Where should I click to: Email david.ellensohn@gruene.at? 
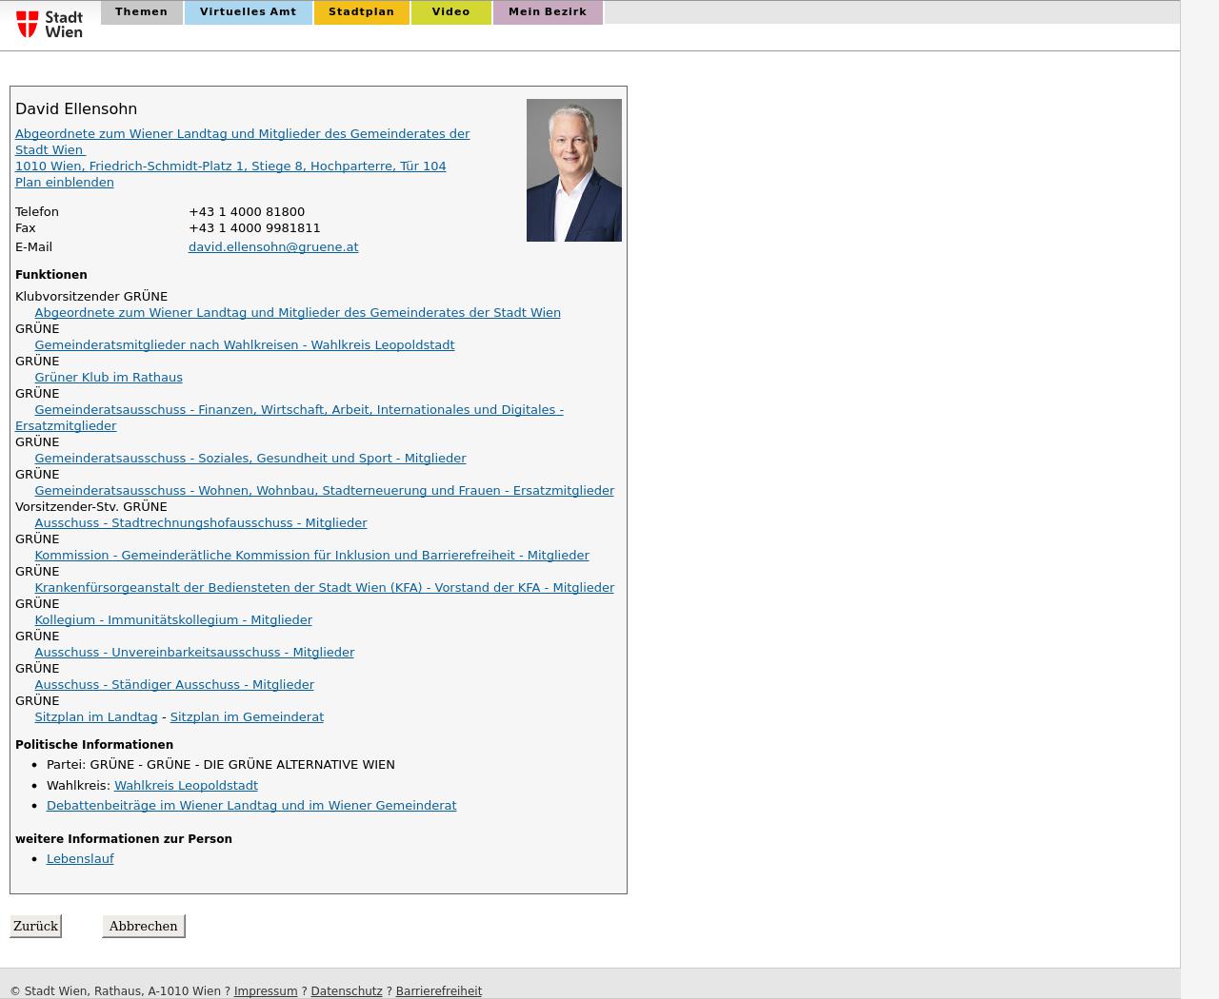point(273,247)
